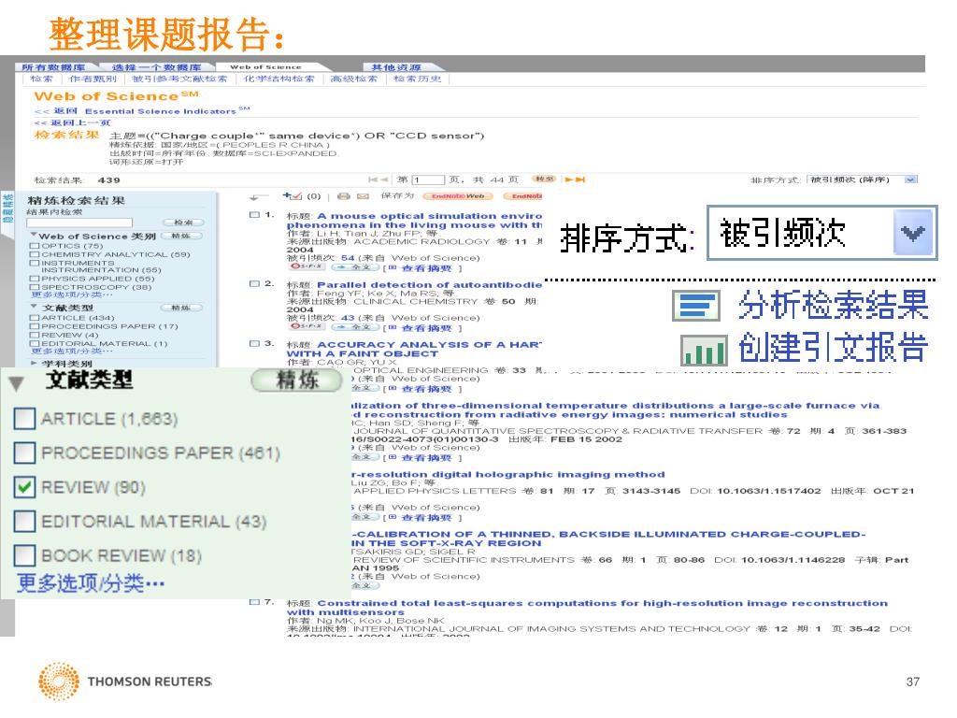Check the OPTICS (75) category box
The width and height of the screenshot is (957, 718).
(35, 246)
